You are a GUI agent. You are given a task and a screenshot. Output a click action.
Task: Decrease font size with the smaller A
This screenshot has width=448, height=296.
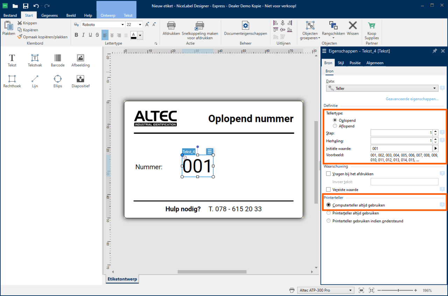[154, 24]
